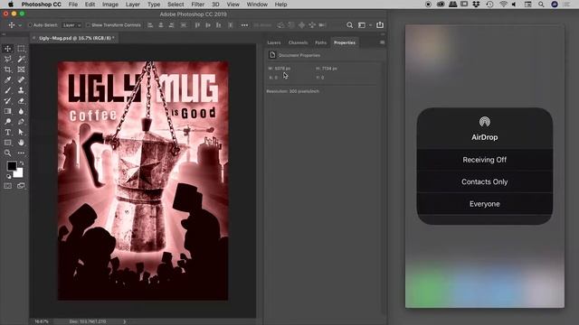Image resolution: width=579 pixels, height=325 pixels.
Task: Select the Dodge tool
Action: (x=8, y=121)
